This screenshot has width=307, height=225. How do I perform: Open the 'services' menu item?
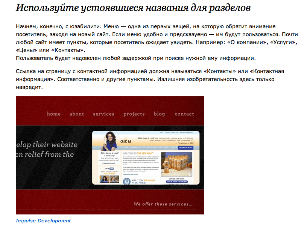click(x=103, y=114)
